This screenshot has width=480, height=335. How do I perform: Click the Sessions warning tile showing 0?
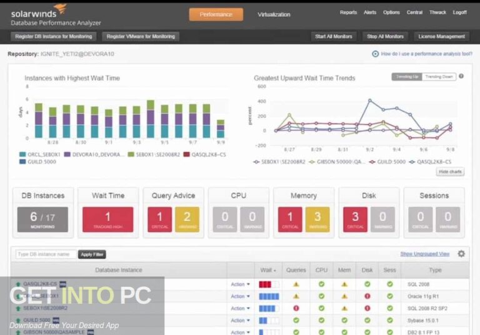pos(448,220)
